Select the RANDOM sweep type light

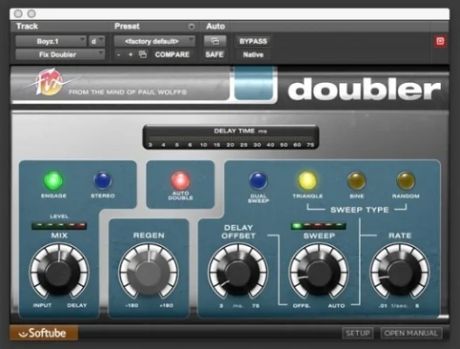(406, 181)
